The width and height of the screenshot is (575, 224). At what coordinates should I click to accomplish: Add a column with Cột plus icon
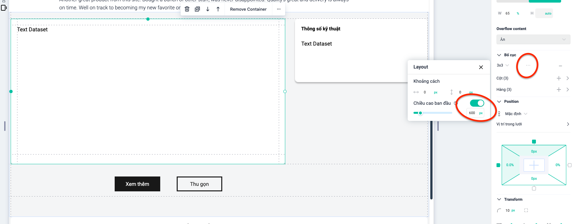point(559,78)
